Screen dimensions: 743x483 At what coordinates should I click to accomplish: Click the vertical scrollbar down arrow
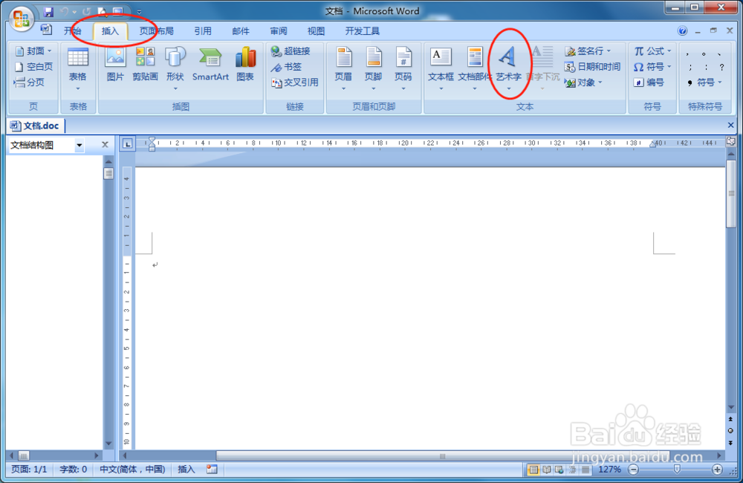(x=730, y=408)
